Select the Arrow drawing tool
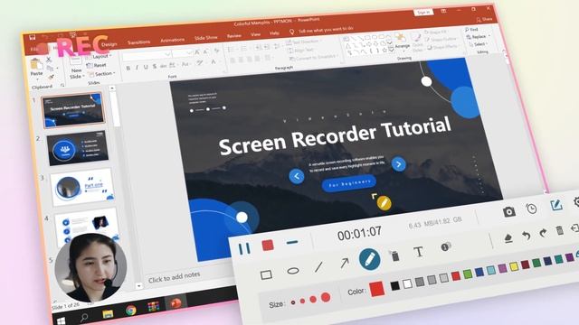Screen dimensions: 579x325 [x=344, y=263]
